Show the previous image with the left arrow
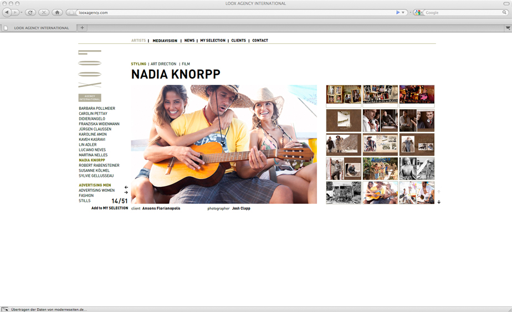The height and width of the screenshot is (312, 512). coord(126,187)
